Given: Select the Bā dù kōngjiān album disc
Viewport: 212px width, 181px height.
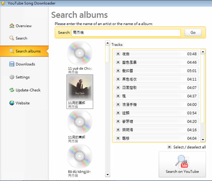Looking at the screenshot, I should click(x=79, y=156).
